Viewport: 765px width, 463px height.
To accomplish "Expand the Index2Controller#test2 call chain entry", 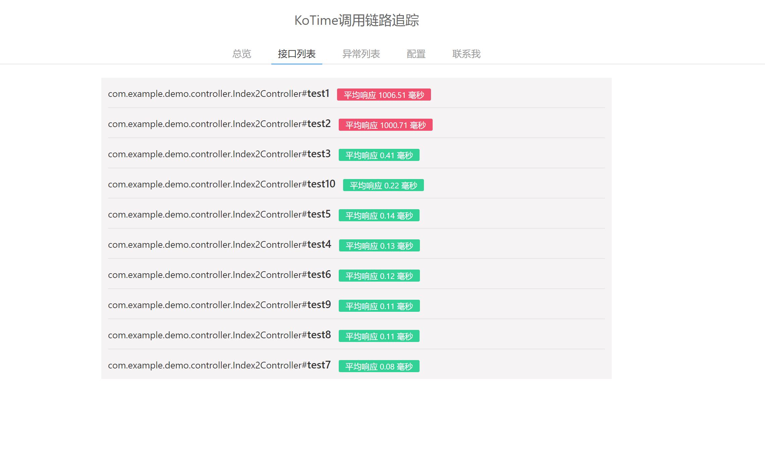I will coord(219,124).
